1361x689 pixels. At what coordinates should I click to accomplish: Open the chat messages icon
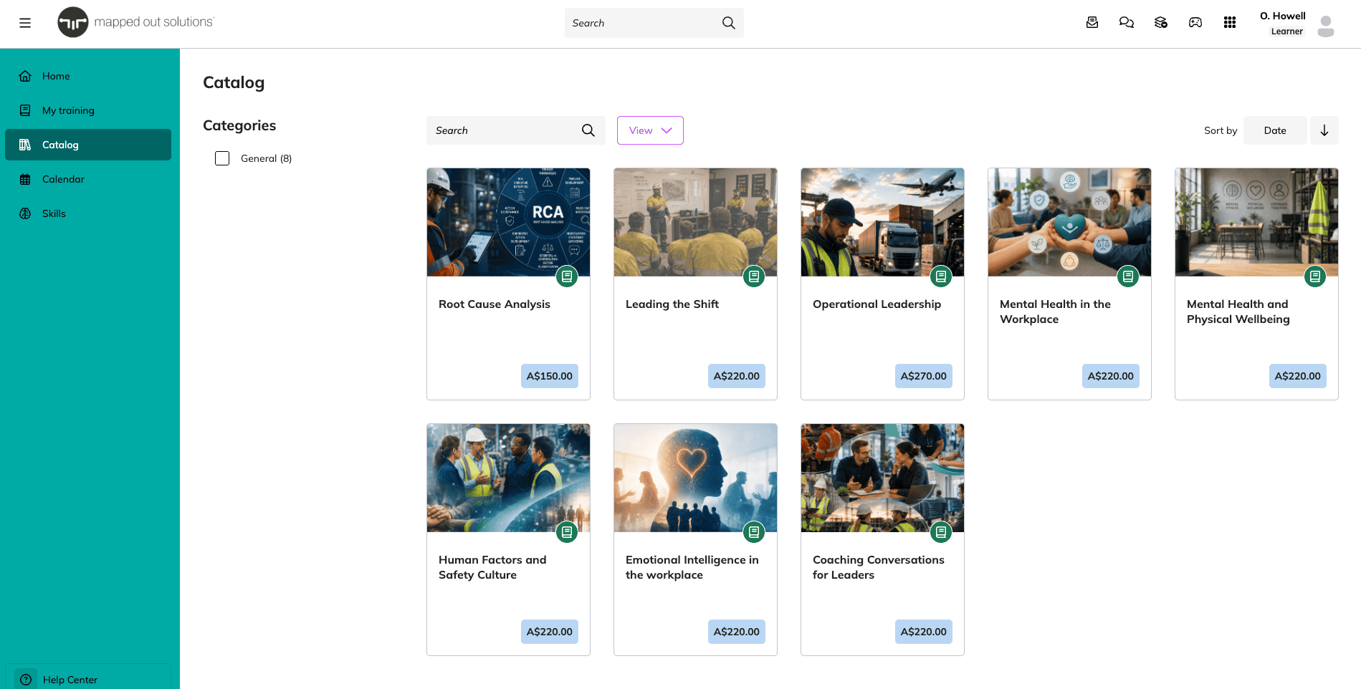tap(1127, 23)
